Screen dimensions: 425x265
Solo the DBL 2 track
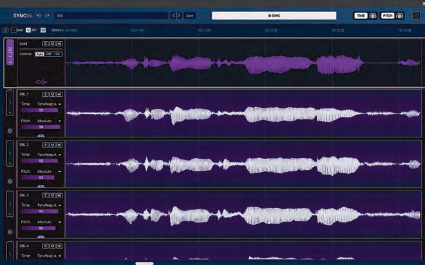45,145
